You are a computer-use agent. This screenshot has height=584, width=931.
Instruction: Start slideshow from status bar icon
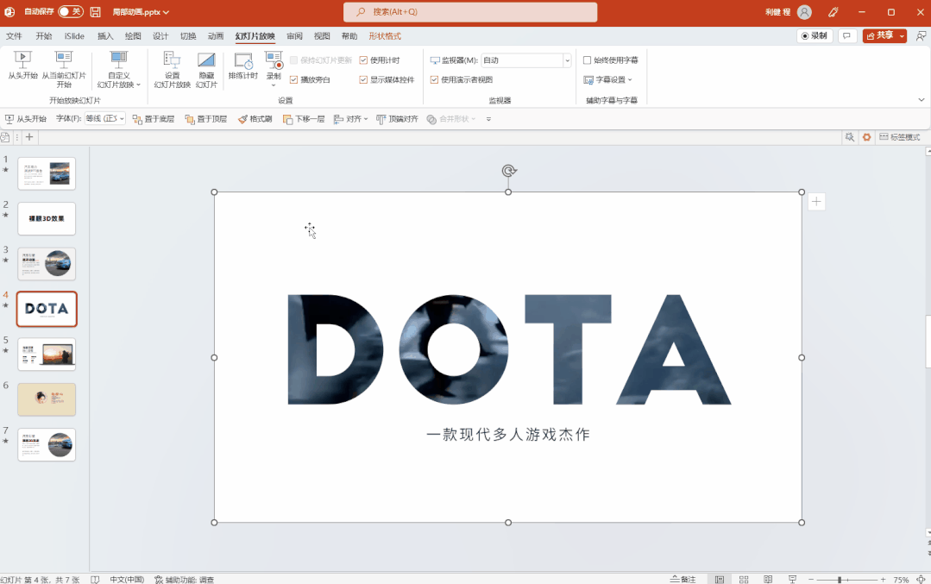(792, 579)
